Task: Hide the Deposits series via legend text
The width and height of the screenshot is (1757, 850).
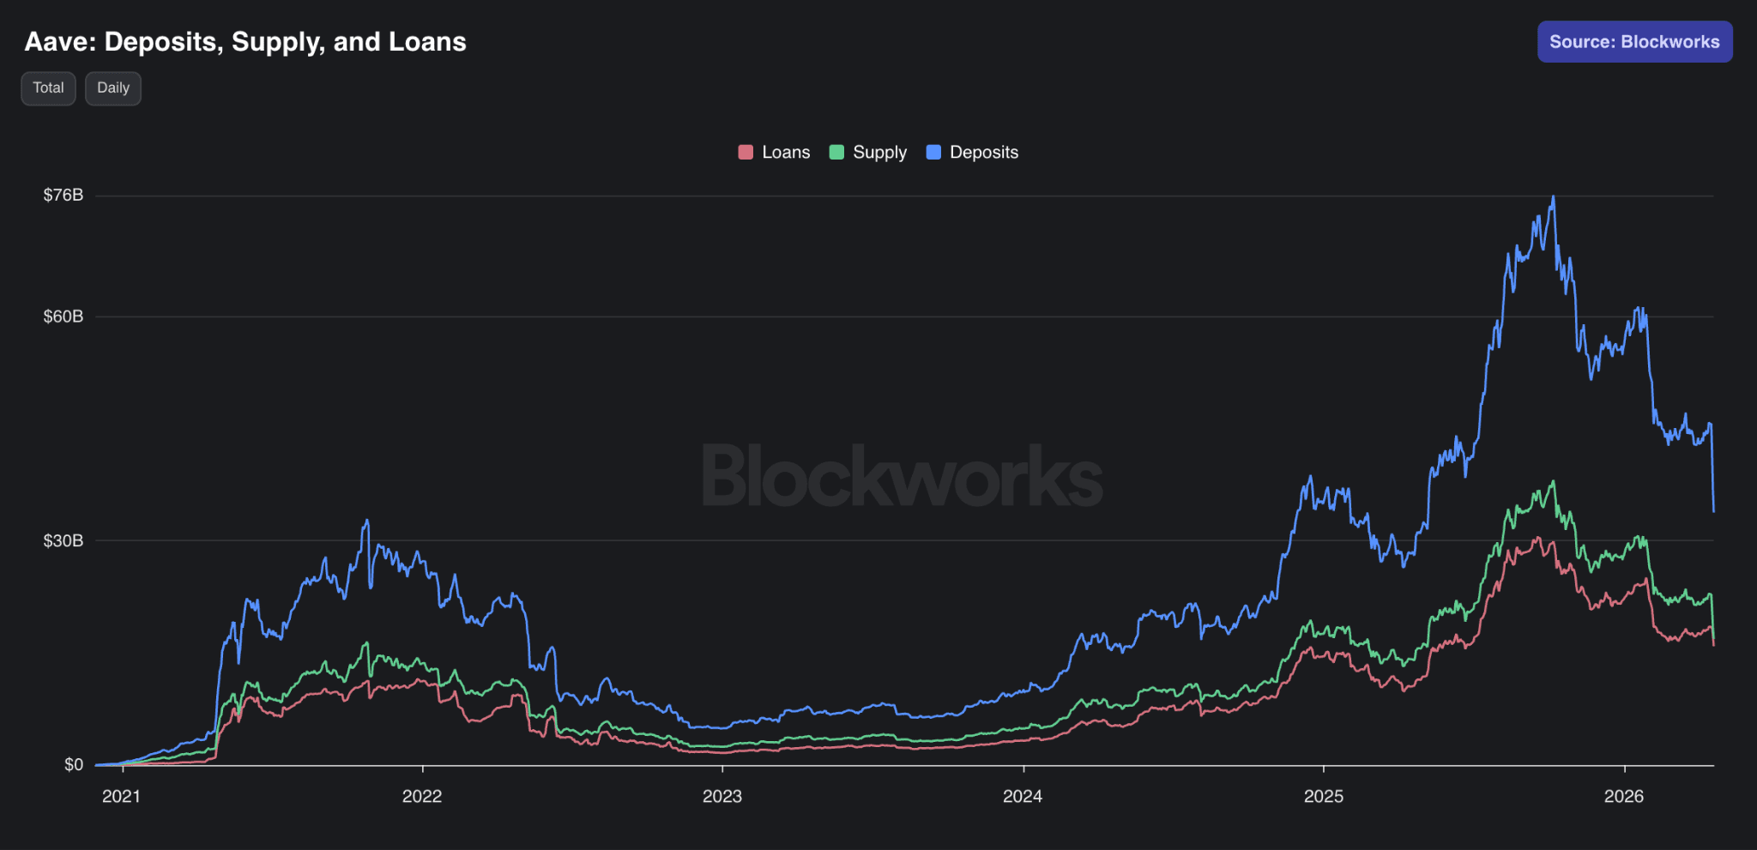Action: (983, 153)
